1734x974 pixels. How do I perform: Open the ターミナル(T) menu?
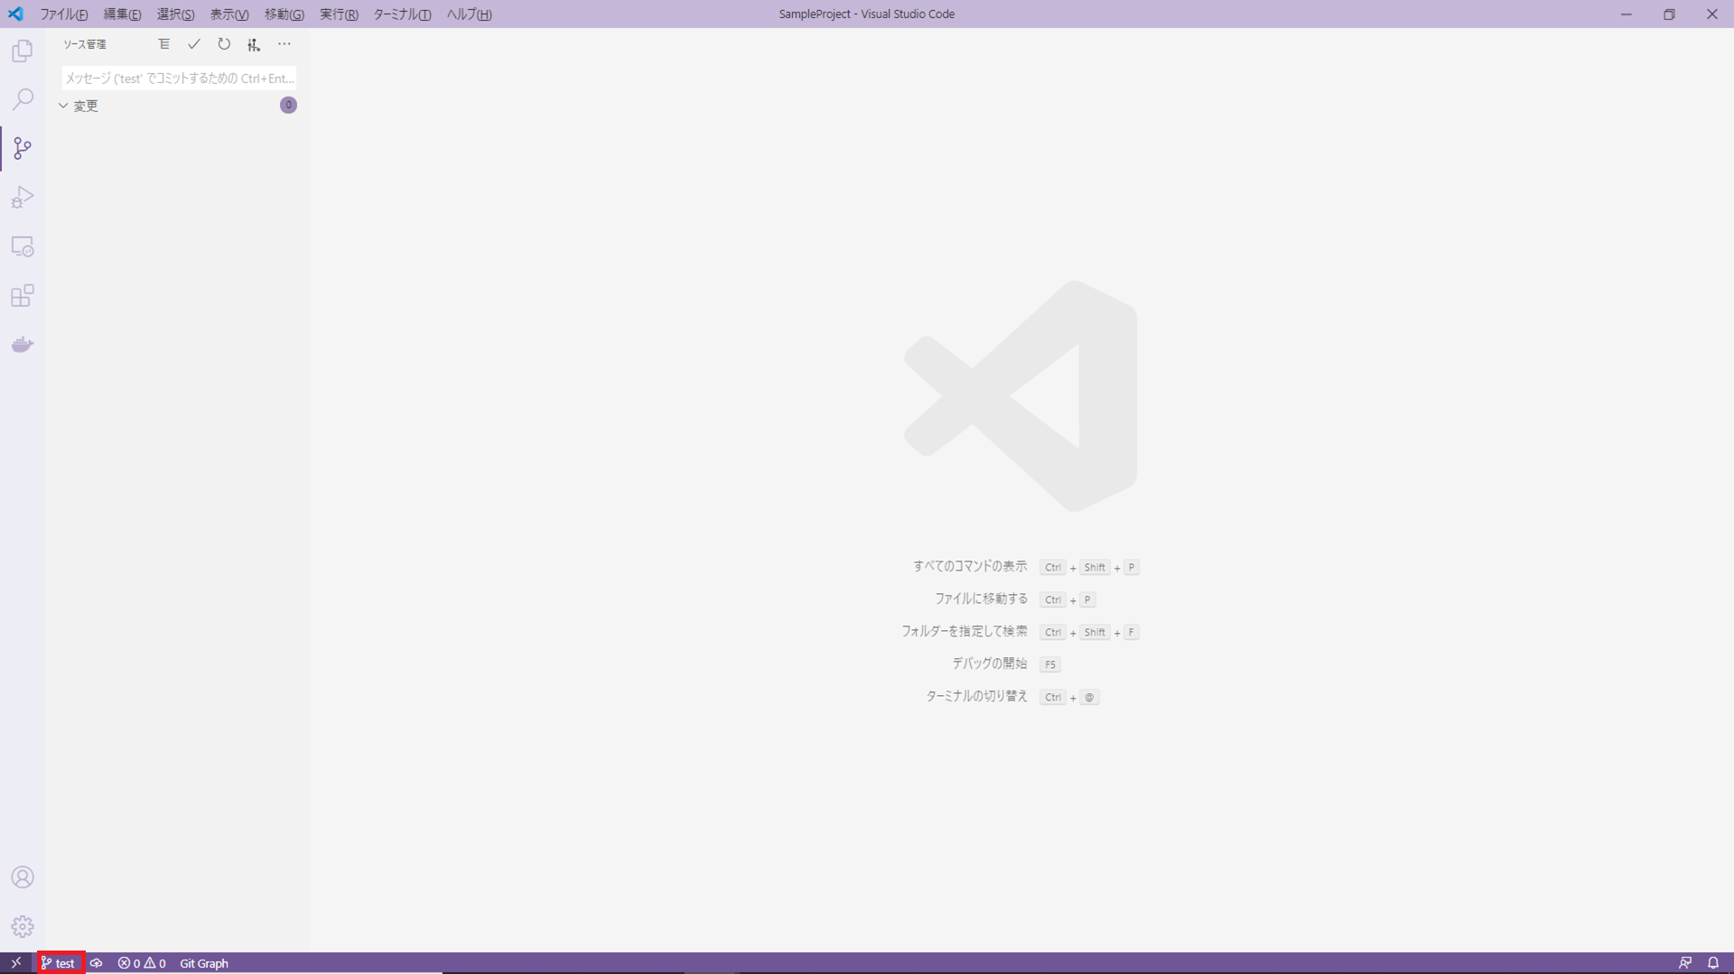[402, 14]
